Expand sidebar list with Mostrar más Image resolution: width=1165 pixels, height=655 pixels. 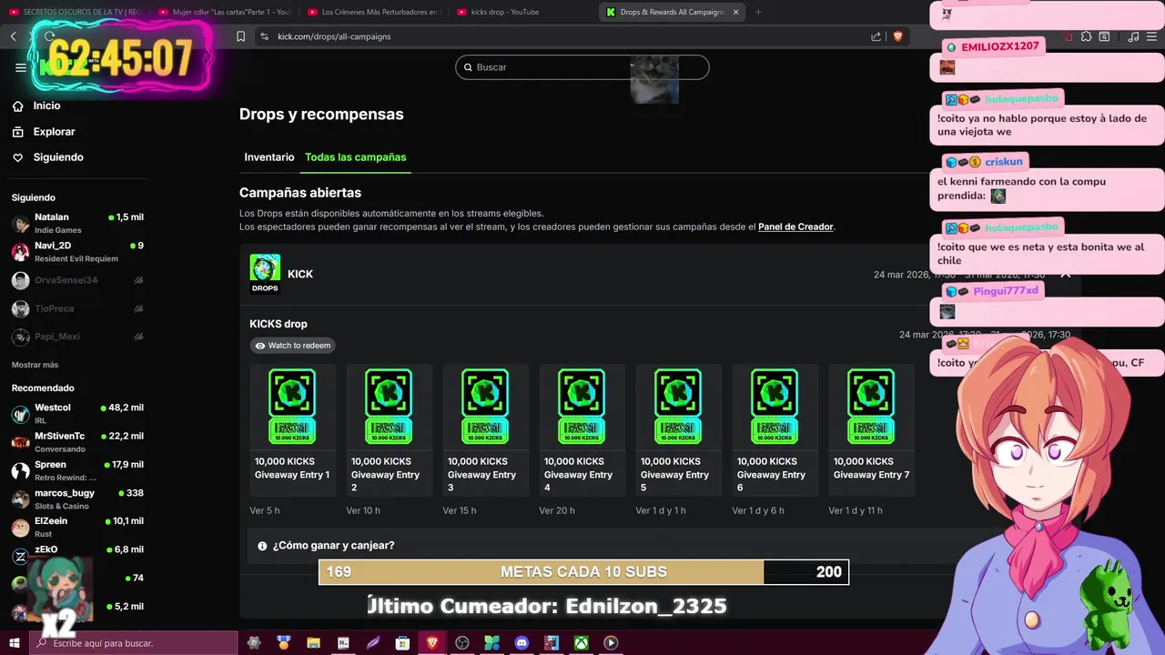[x=35, y=365]
